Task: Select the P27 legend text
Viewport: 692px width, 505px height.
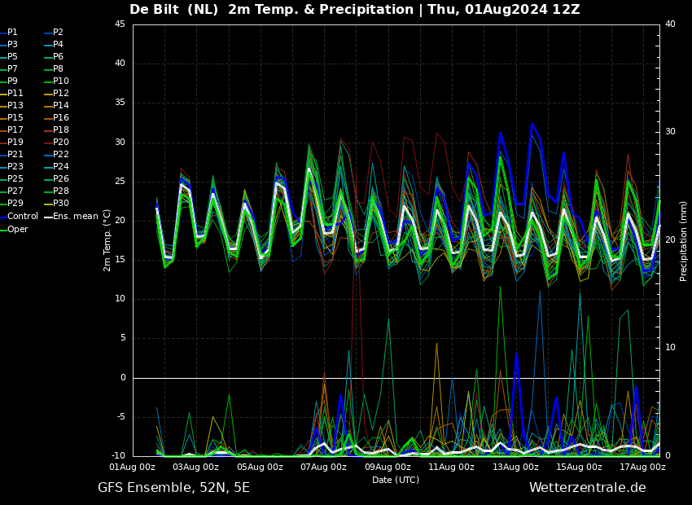Action: click(x=15, y=191)
